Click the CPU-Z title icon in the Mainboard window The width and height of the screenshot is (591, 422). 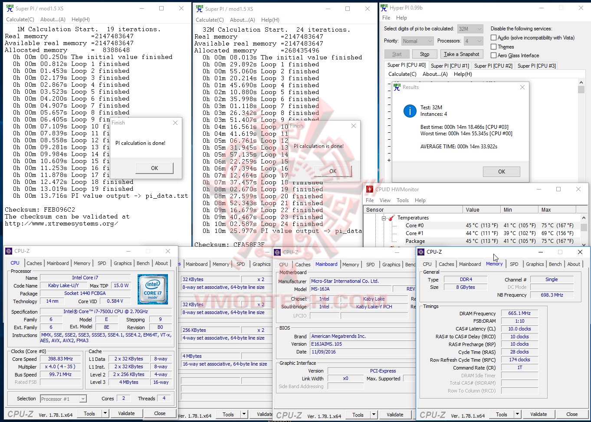click(277, 252)
